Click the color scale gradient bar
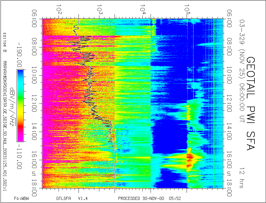Image resolution: width=266 pixels, height=203 pixels. point(20,105)
